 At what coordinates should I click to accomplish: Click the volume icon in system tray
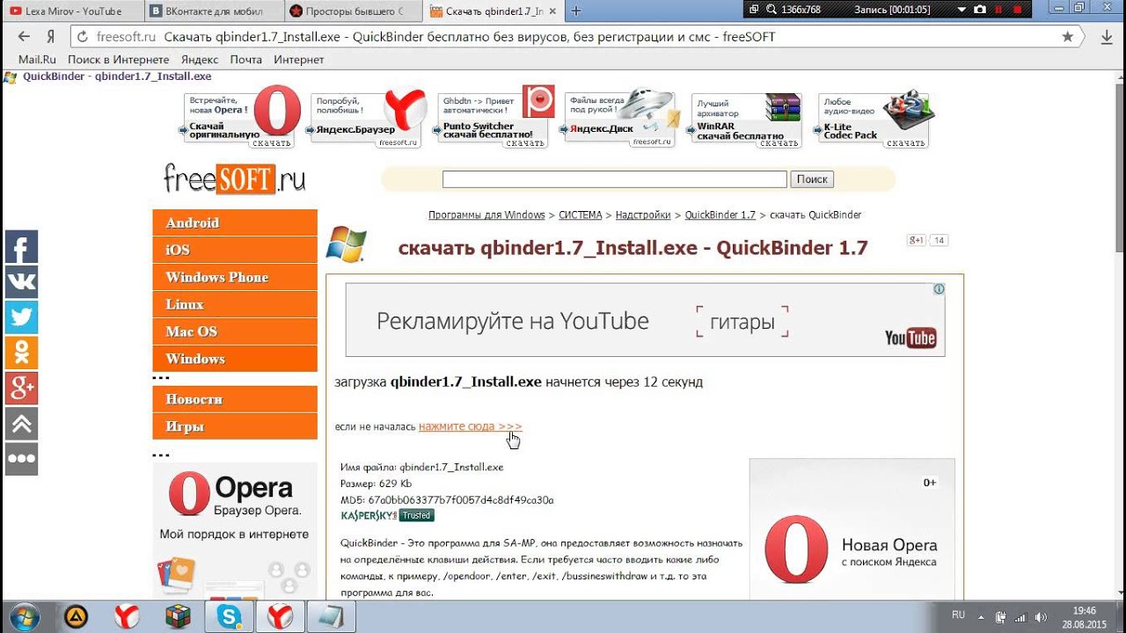(1042, 616)
